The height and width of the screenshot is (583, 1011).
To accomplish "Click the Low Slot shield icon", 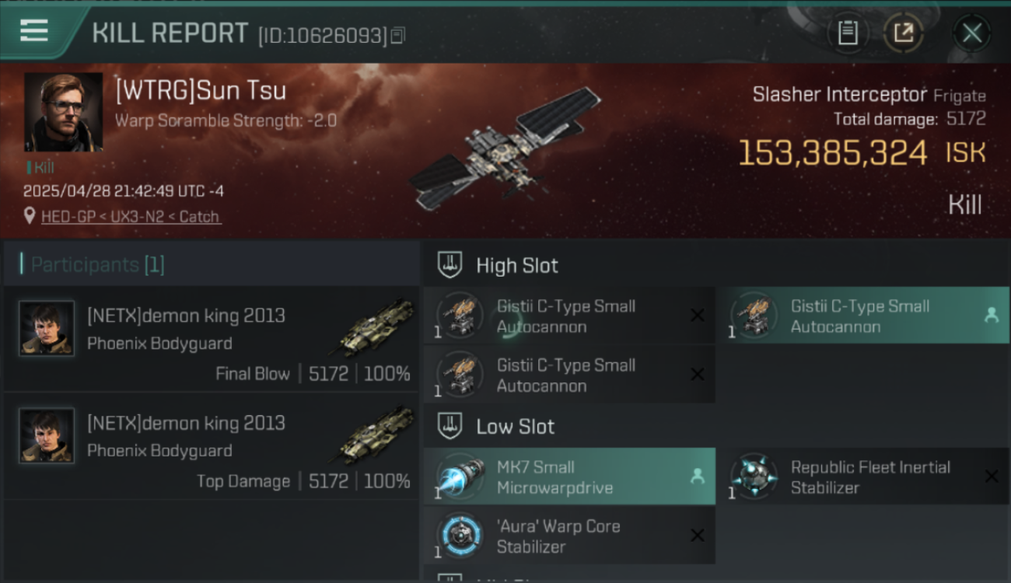I will coord(450,426).
